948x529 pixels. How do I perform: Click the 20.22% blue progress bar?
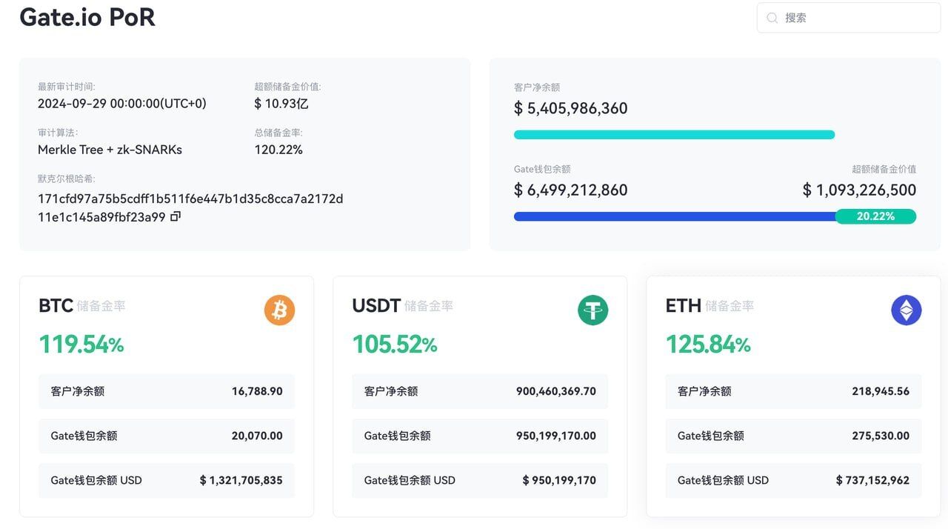click(674, 216)
